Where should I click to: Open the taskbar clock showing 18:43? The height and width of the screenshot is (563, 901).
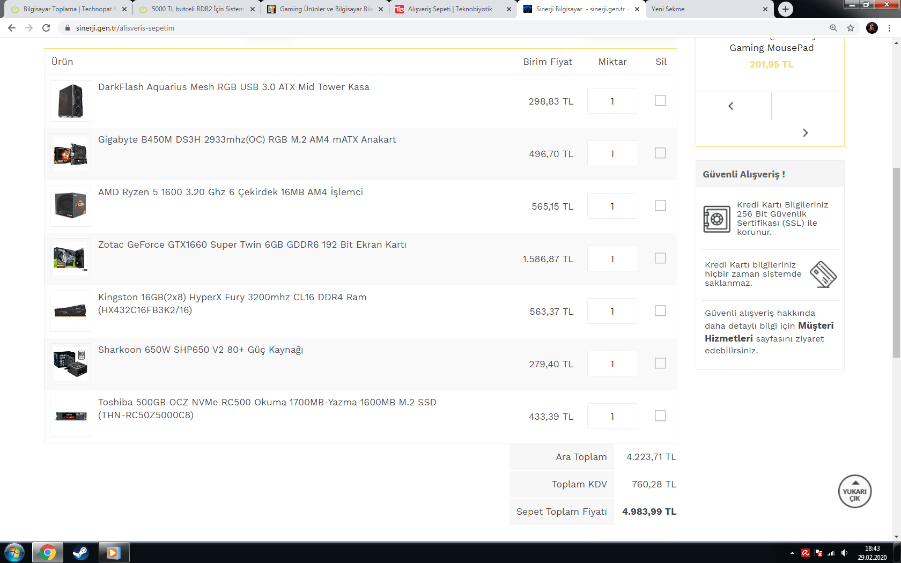tap(872, 553)
